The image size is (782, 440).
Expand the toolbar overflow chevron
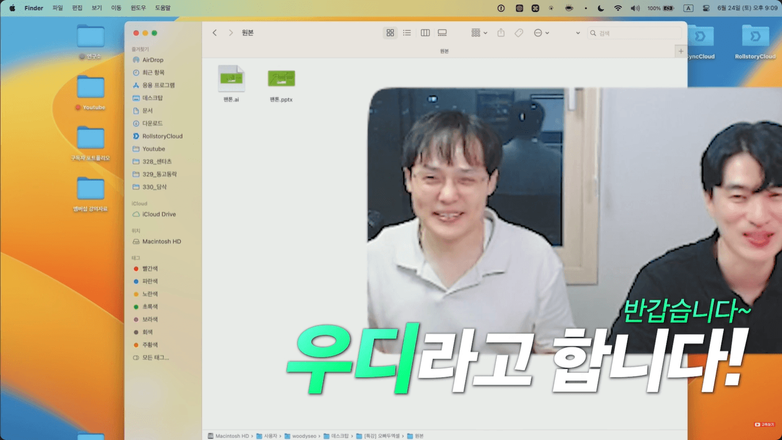click(x=578, y=33)
